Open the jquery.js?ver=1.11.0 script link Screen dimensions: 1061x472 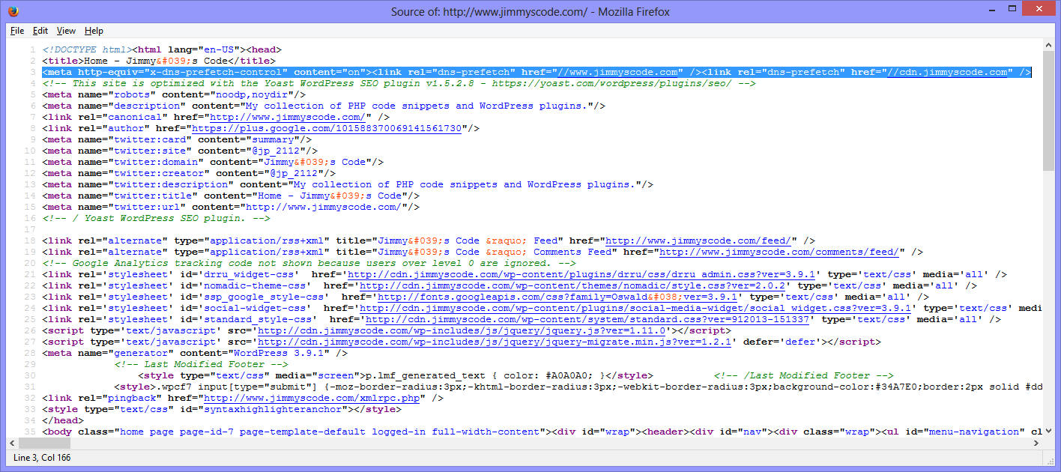462,330
